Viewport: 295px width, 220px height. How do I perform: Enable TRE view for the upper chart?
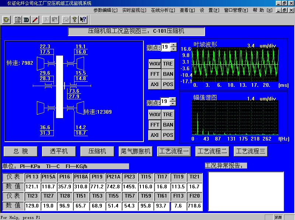[x=168, y=64]
